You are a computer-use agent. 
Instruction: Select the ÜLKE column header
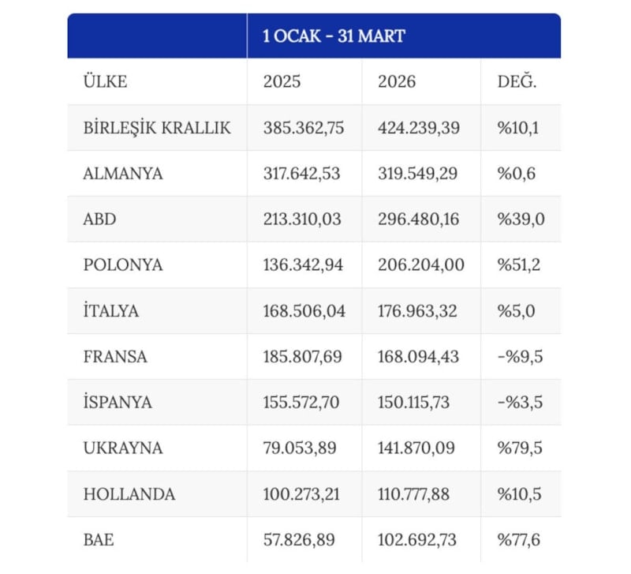click(105, 82)
